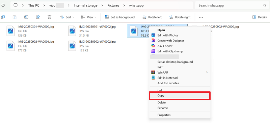Choose Copy in the context menu
This screenshot has width=270, height=133.
[180, 96]
